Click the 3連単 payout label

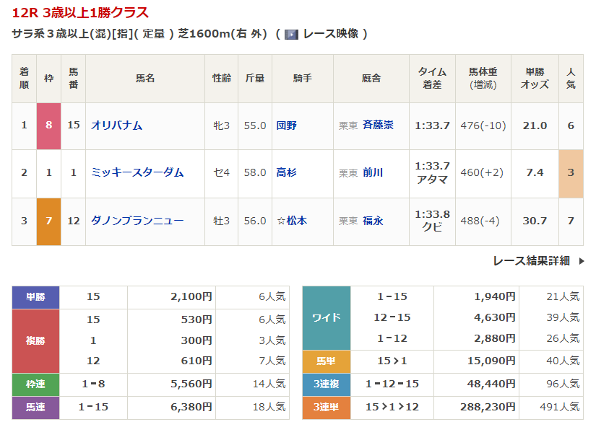tap(326, 408)
